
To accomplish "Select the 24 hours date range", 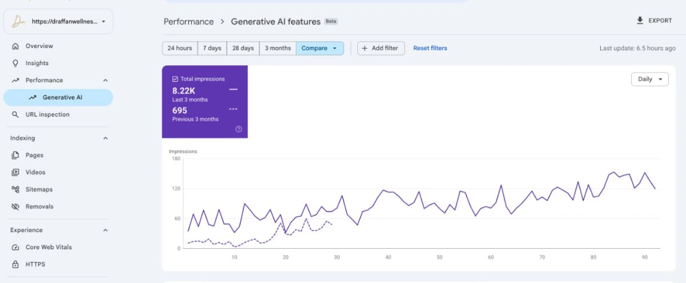I will (180, 49).
